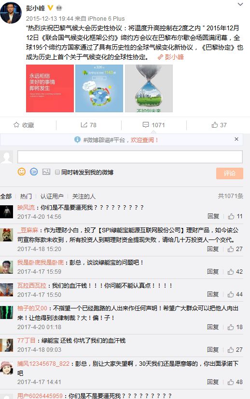Open the GIF picker icon
The image size is (250, 399).
(x=34, y=172)
